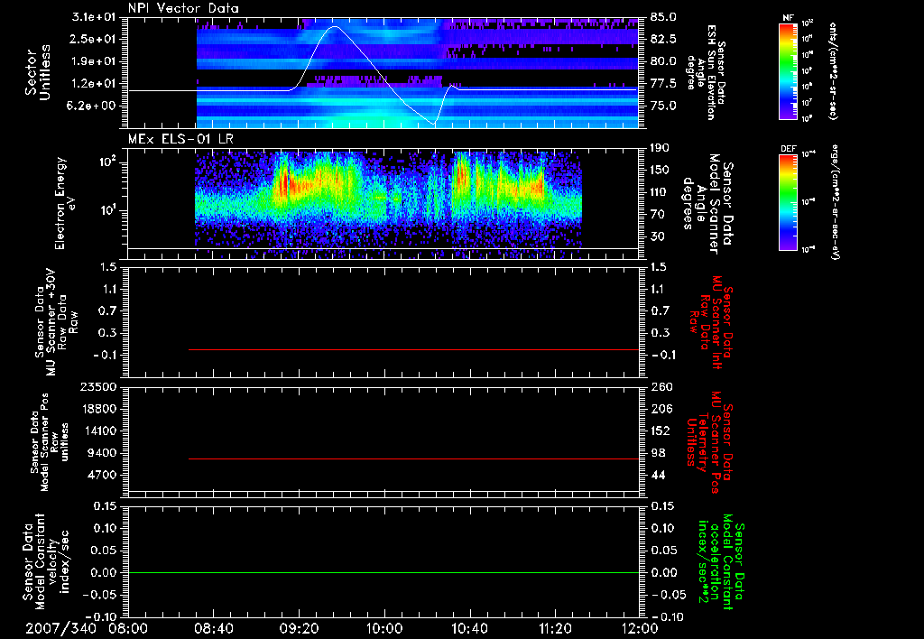Click the "Model Scanner Pos Raw unitless" label
924x639 pixels.
click(x=50, y=442)
